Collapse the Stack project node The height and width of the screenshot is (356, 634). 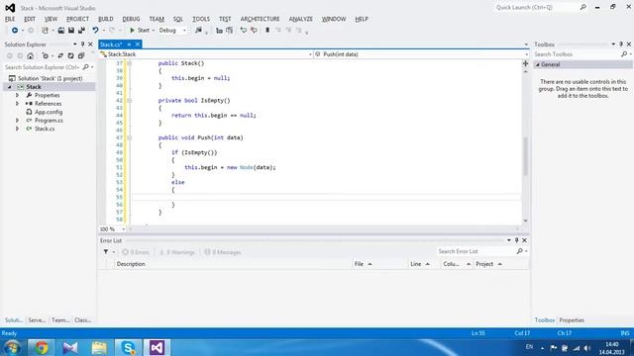coord(10,87)
